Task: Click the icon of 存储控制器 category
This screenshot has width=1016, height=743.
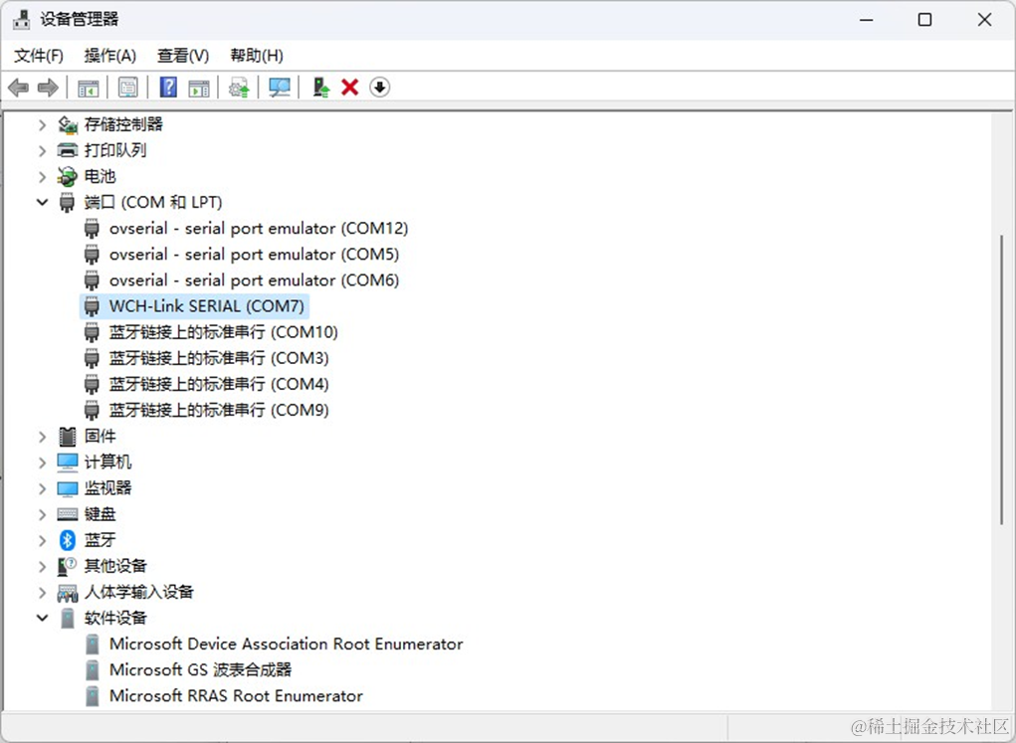Action: tap(68, 124)
